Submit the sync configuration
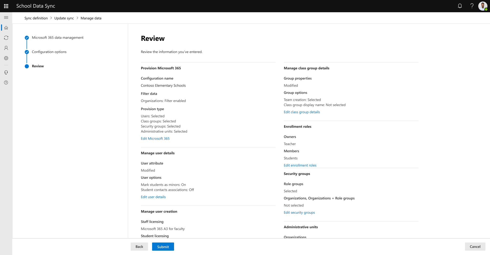Screen dimensions: 490x255 pyautogui.click(x=163, y=247)
